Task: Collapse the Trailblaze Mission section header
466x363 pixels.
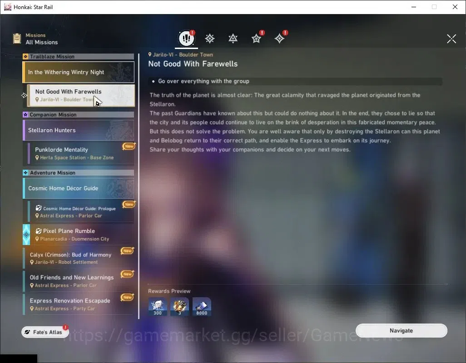Action: tap(79, 56)
